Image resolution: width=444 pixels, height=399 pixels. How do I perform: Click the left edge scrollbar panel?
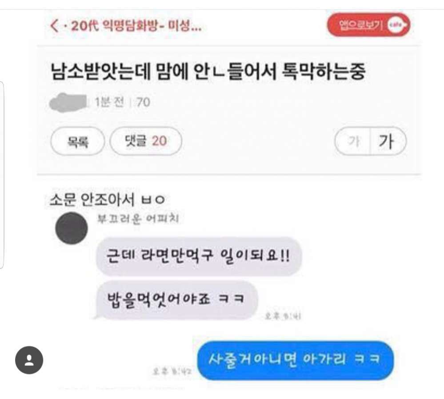(x=1, y=175)
